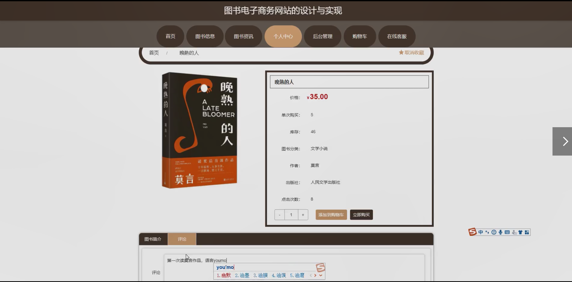Click the 点击次数 value 8
Image resolution: width=572 pixels, height=282 pixels.
tap(312, 199)
